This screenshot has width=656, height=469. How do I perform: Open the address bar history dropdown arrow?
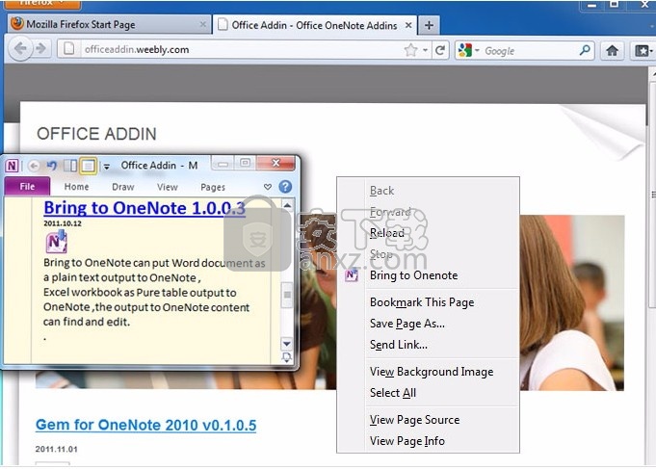pyautogui.click(x=425, y=50)
